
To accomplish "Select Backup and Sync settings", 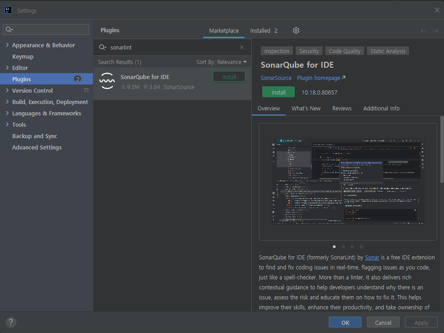I will (46, 136).
